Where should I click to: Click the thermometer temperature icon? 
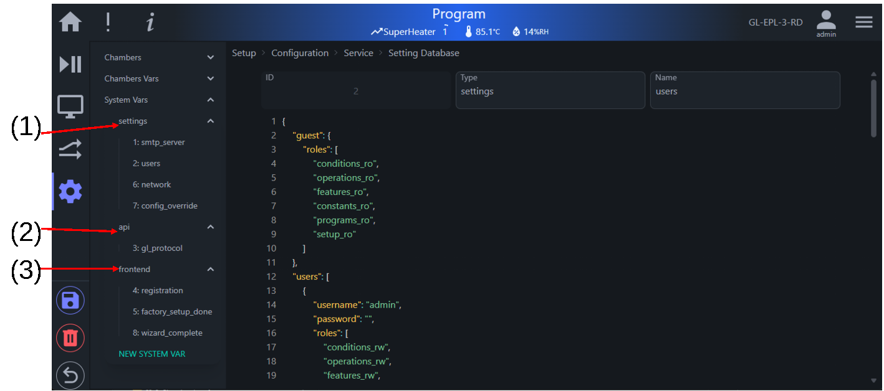(x=469, y=32)
